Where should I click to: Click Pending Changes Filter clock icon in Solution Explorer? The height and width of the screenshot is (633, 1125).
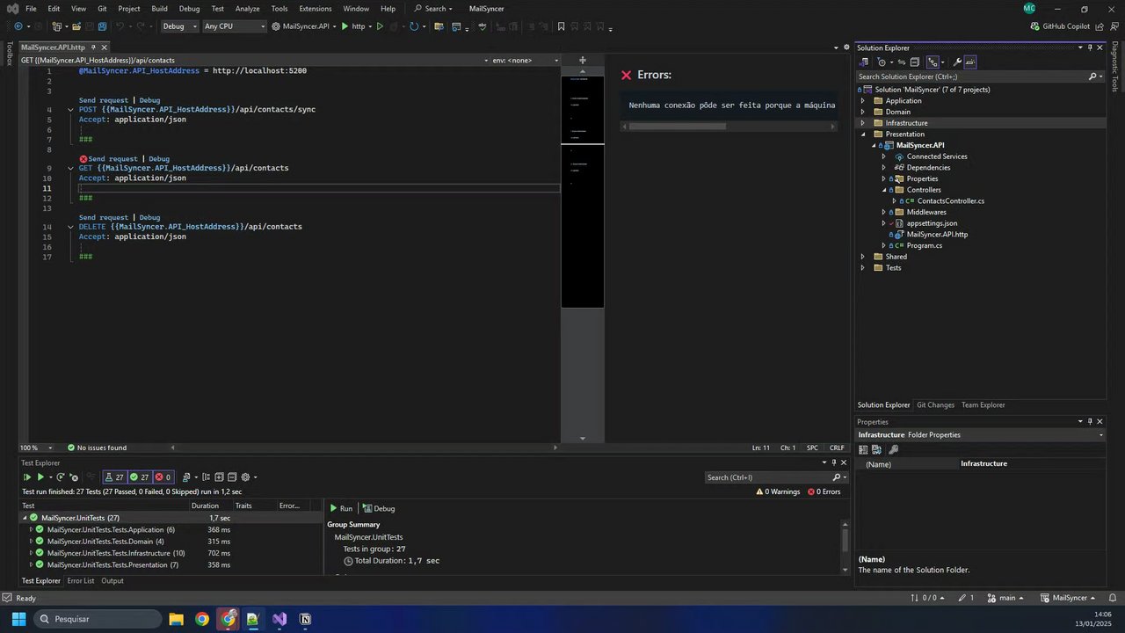(882, 62)
